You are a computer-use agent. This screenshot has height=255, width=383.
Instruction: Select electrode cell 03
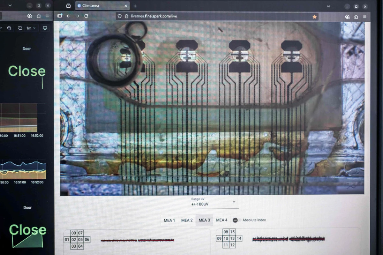click(74, 246)
